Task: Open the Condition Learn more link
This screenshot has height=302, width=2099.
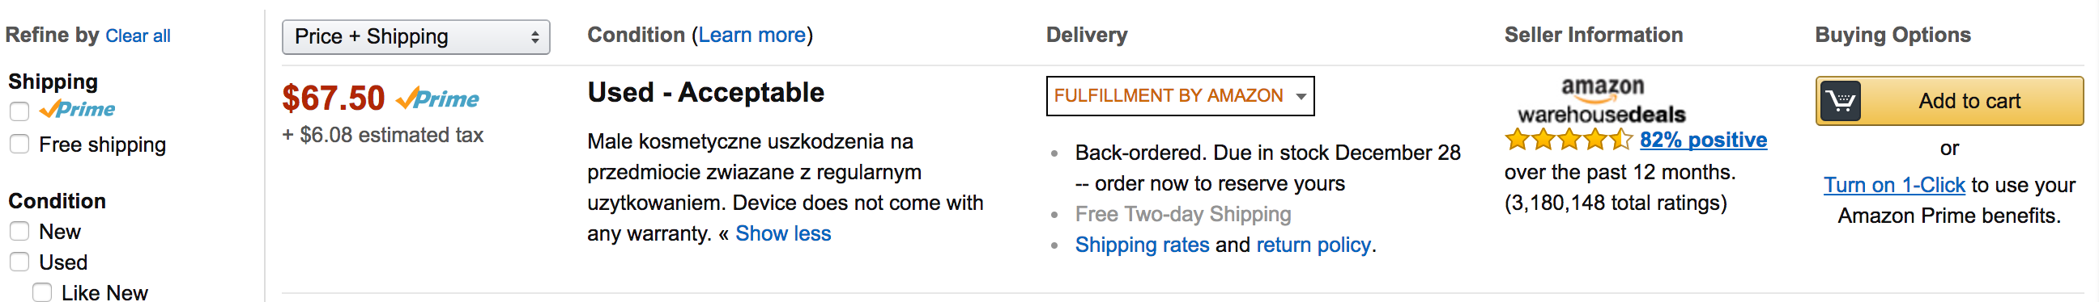Action: coord(751,35)
